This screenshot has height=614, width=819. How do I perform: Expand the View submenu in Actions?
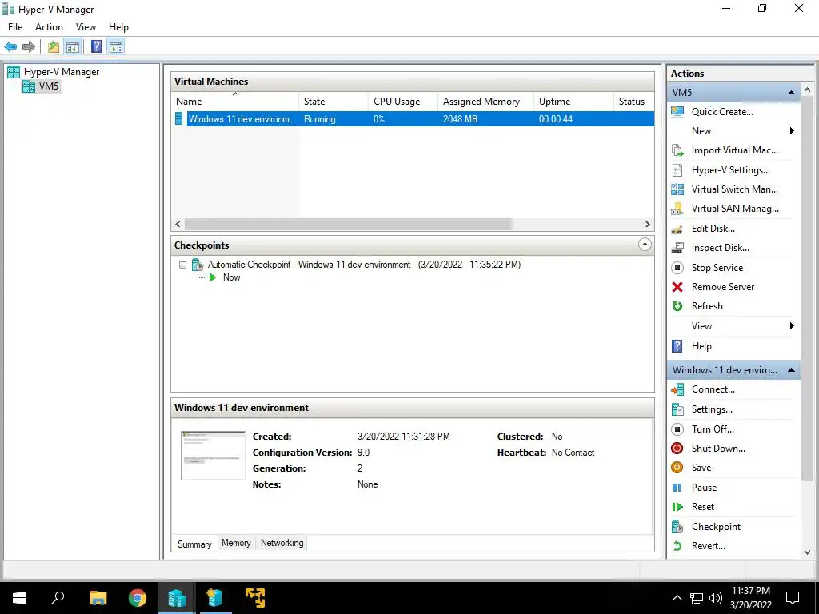(792, 326)
